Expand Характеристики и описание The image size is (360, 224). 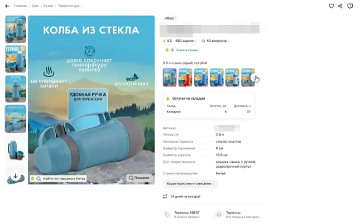(190, 184)
